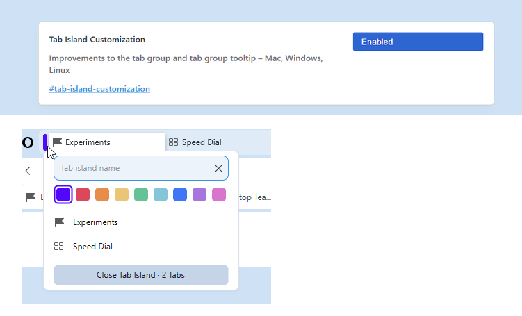
Task: Select the green color swatch
Action: [141, 194]
